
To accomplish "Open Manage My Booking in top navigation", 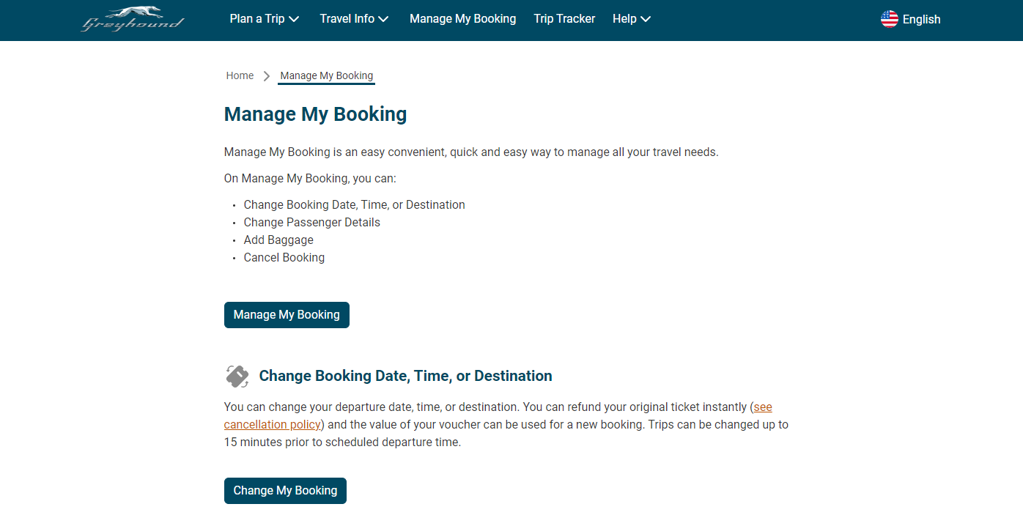I will click(462, 19).
